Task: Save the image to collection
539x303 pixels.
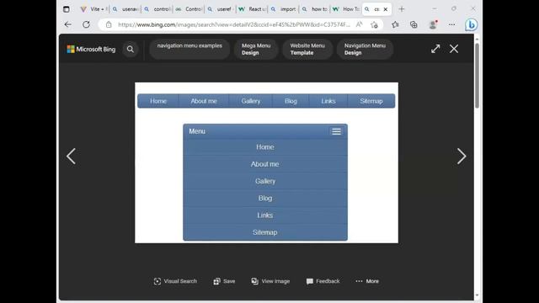Action: (224, 281)
